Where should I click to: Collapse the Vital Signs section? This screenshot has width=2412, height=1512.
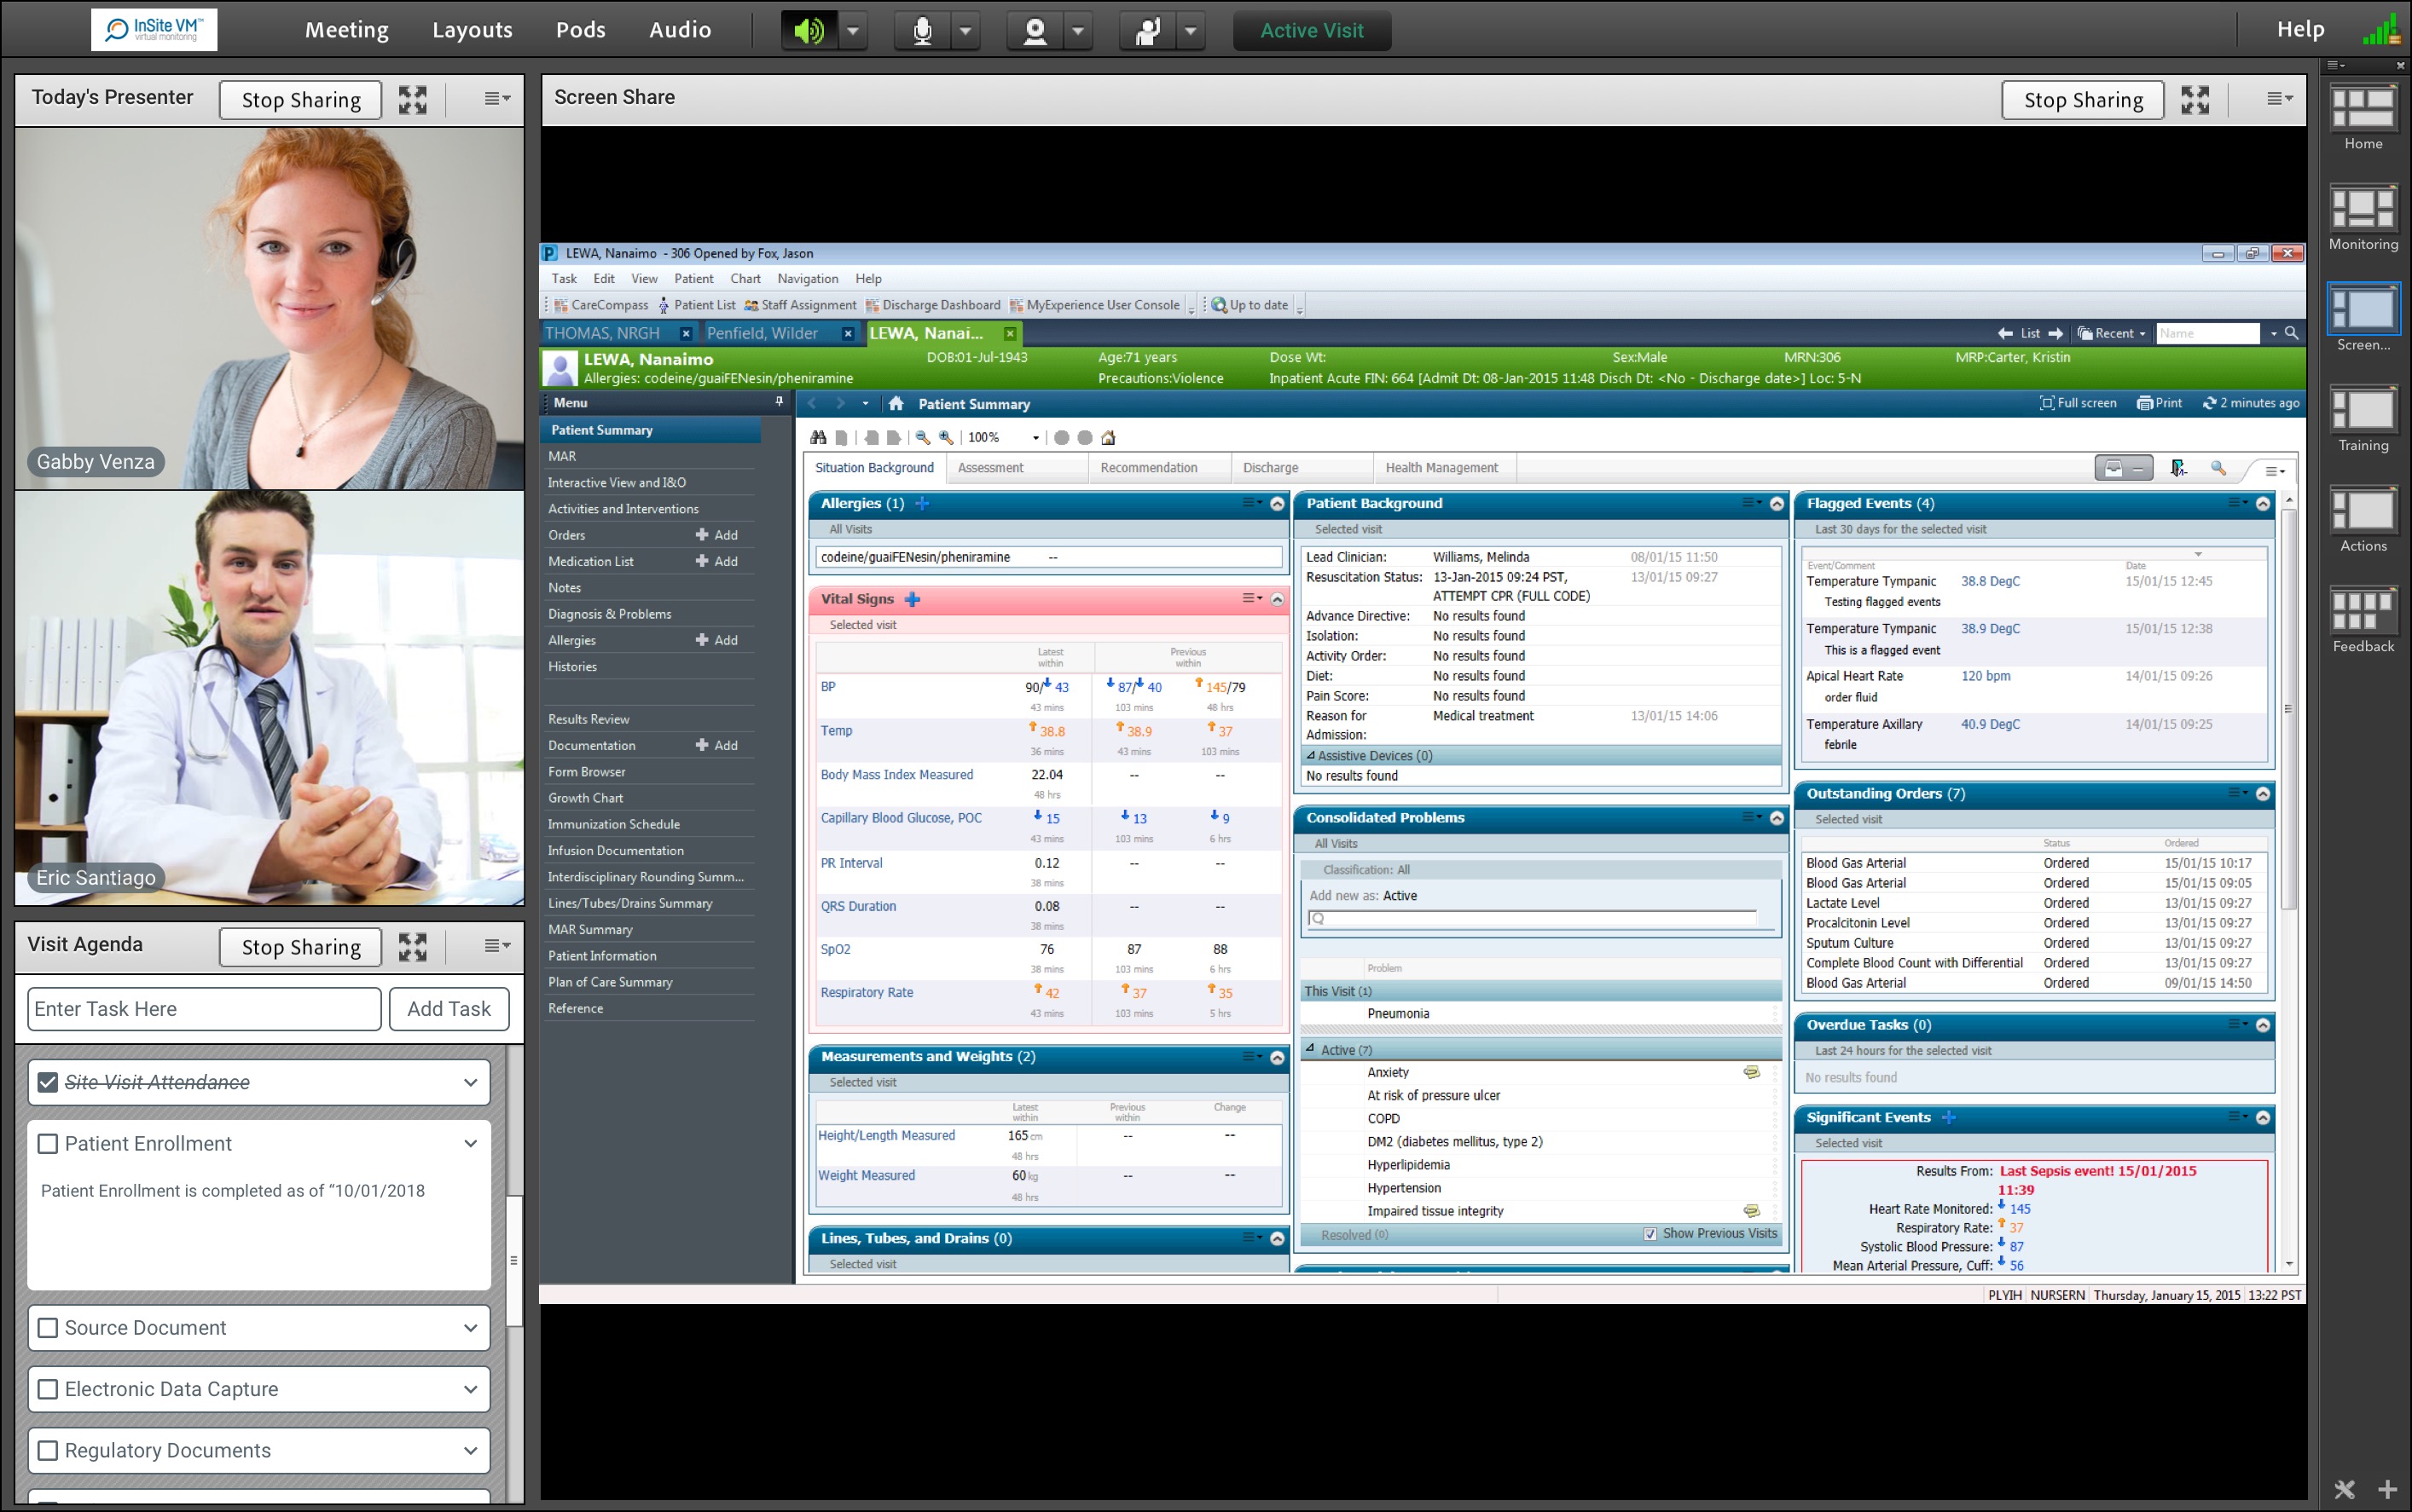coord(1278,599)
